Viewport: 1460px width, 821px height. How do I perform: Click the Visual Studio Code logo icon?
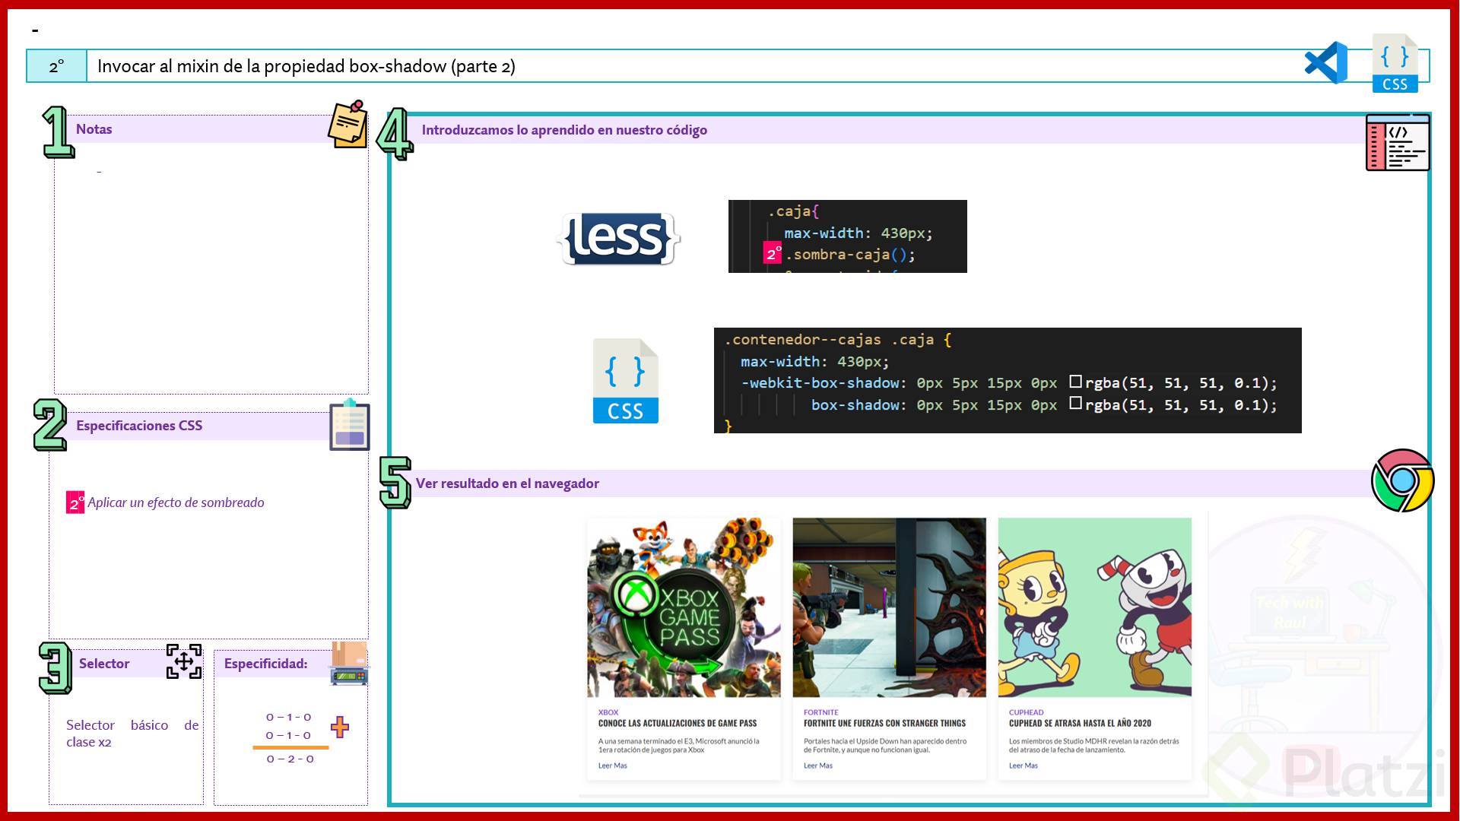point(1326,63)
